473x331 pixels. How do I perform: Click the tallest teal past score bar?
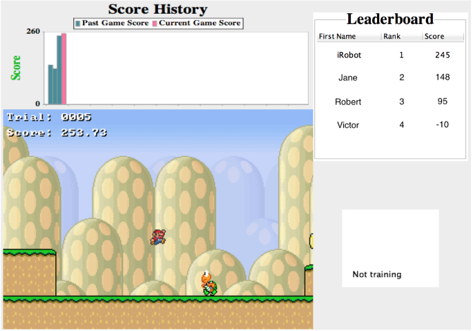click(59, 70)
